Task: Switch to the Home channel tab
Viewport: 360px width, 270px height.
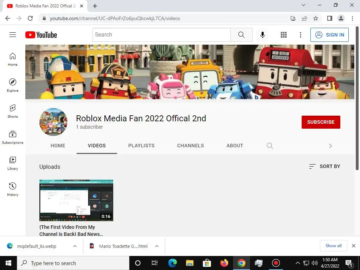Action: (58, 146)
